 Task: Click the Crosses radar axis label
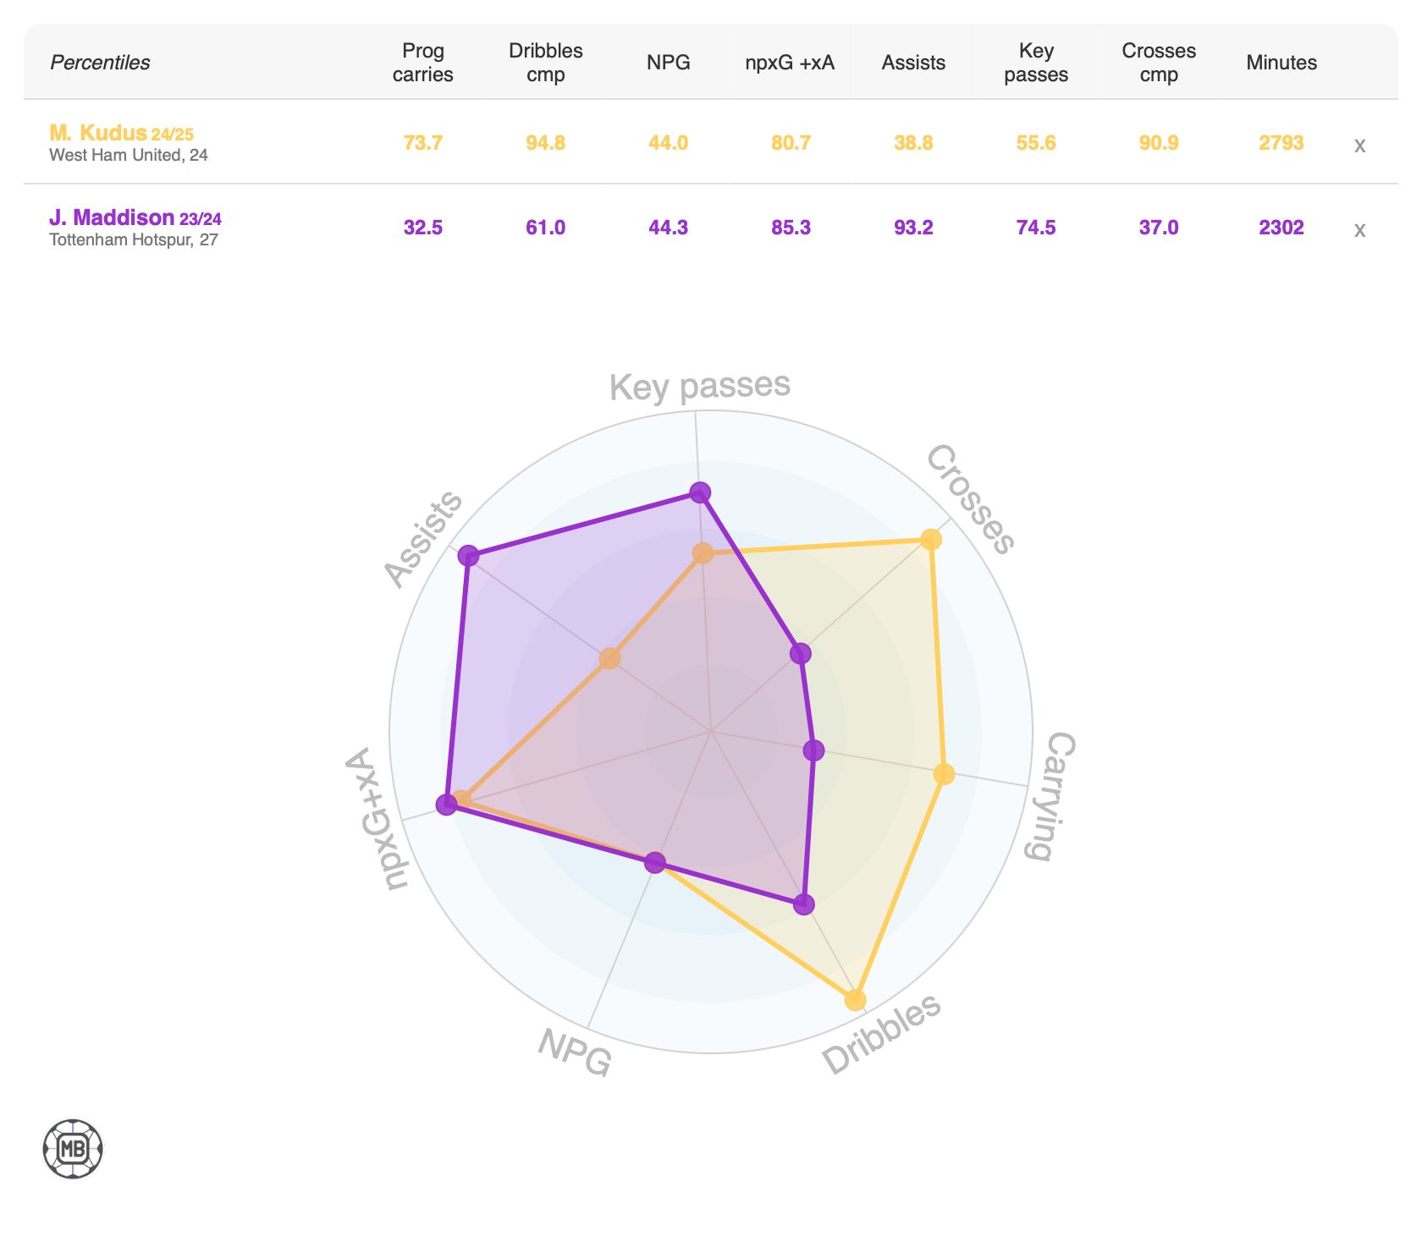pos(970,499)
